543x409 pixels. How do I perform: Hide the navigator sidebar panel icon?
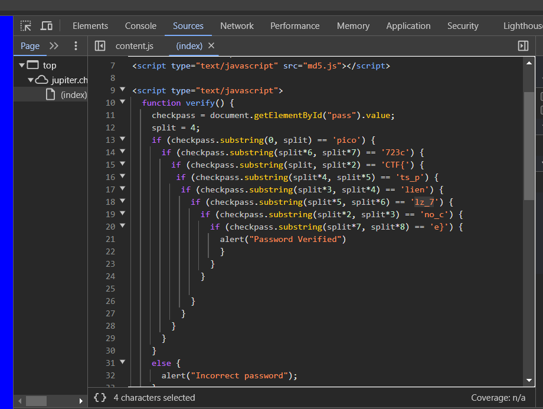(100, 45)
